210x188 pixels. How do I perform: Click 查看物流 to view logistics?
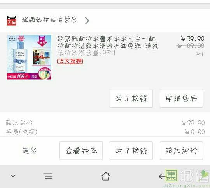(x=81, y=151)
